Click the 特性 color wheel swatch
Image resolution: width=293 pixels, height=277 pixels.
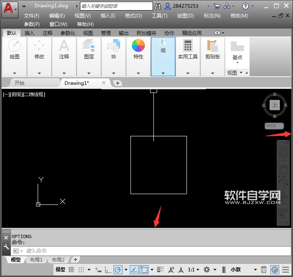pos(138,45)
